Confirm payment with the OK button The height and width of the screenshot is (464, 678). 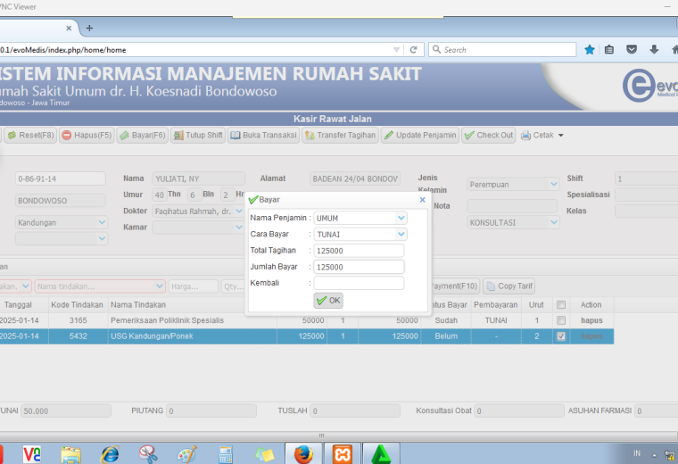(328, 301)
